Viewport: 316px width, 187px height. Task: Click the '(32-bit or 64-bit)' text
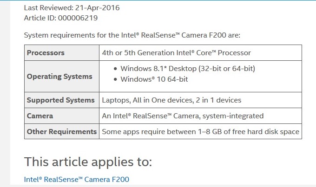pos(227,69)
